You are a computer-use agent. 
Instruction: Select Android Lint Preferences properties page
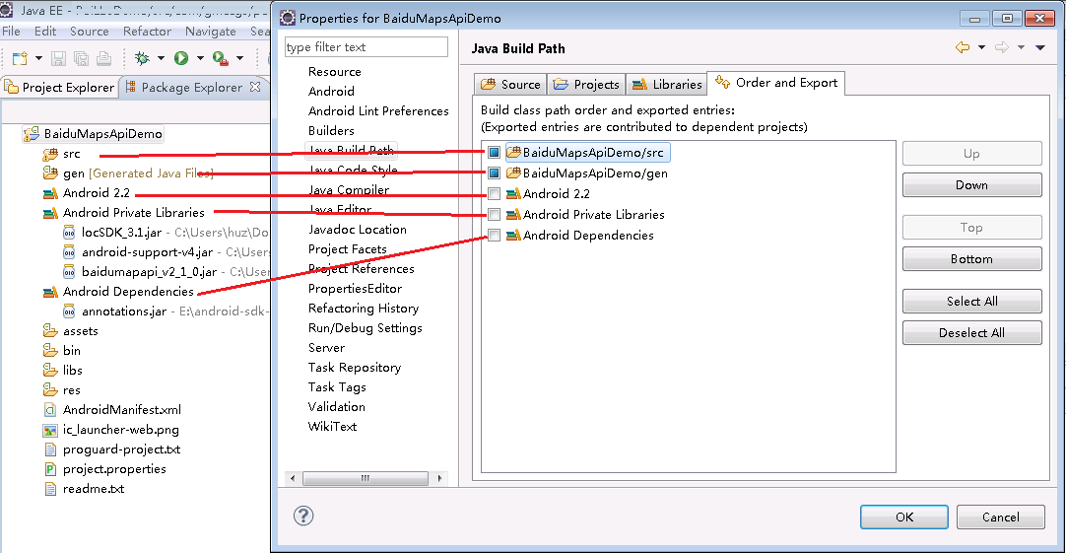378,111
